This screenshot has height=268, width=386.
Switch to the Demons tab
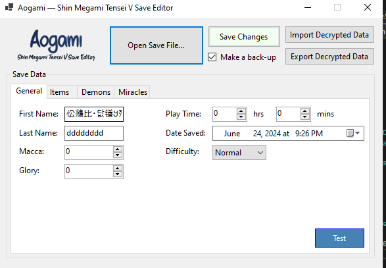click(x=96, y=92)
